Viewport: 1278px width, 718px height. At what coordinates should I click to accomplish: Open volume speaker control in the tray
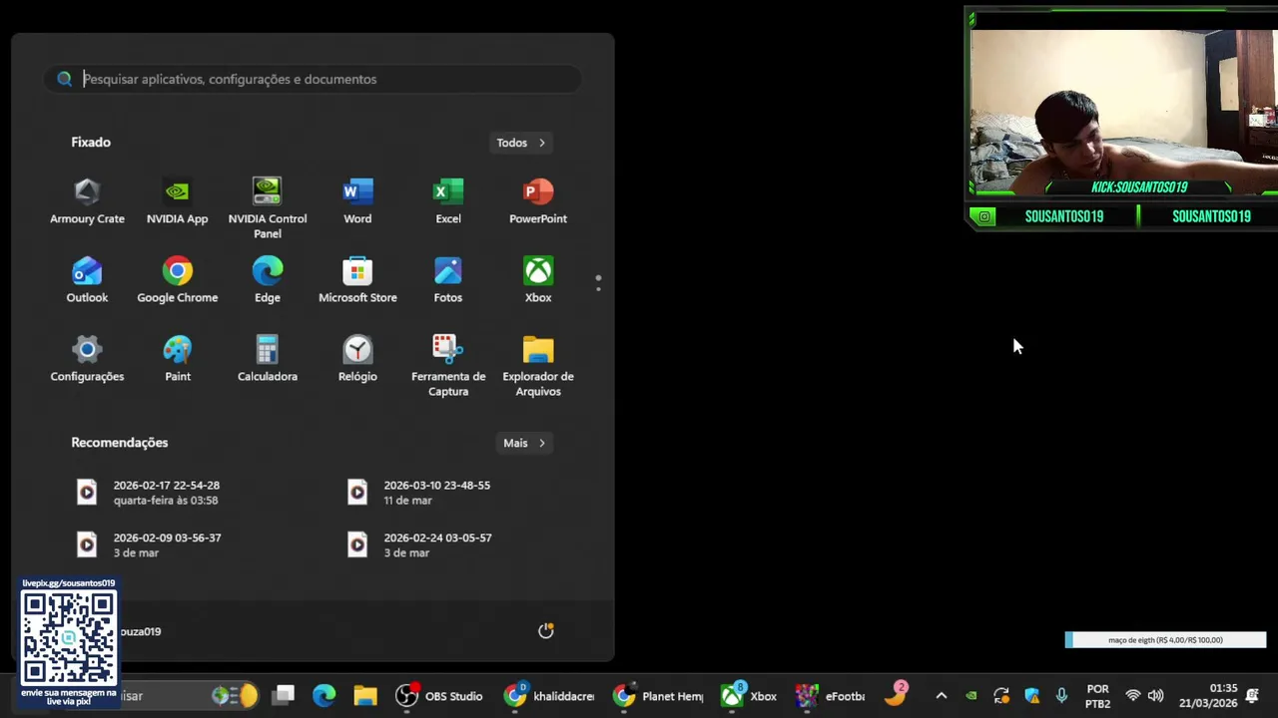click(x=1155, y=696)
